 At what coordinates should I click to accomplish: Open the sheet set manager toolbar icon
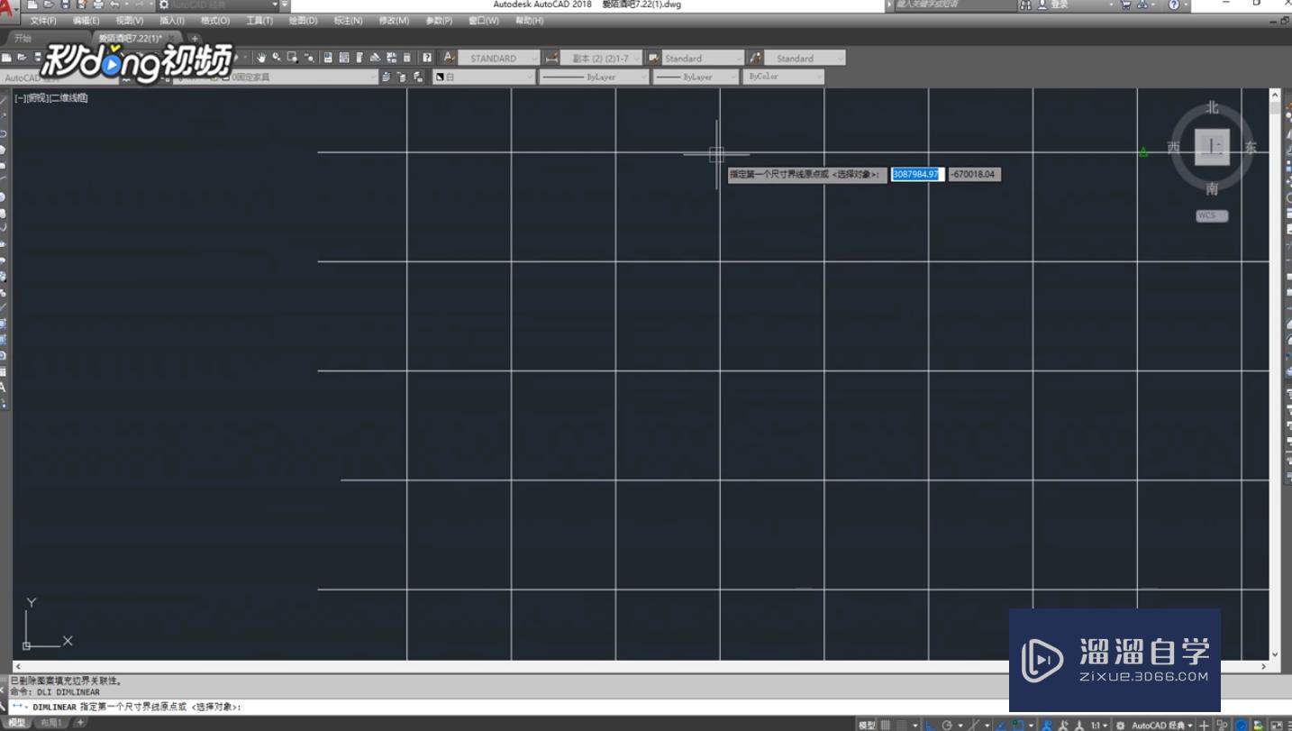[376, 58]
